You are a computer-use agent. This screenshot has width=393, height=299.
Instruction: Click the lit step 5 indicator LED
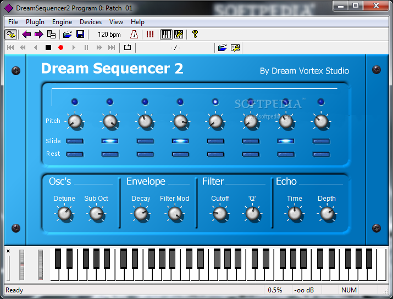click(x=215, y=102)
